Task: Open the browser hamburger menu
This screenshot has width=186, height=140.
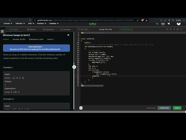Action: click(184, 20)
